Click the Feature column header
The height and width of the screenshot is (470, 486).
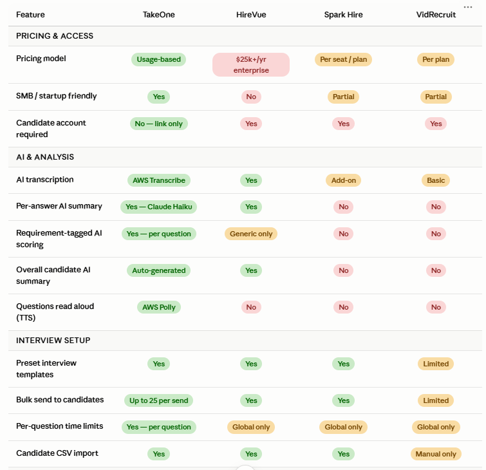click(x=30, y=15)
